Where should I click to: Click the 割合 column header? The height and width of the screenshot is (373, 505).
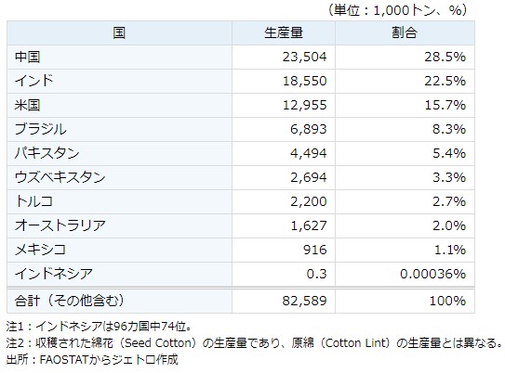pos(405,32)
